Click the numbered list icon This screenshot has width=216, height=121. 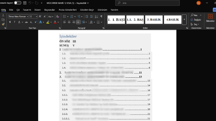pyautogui.click(x=72, y=17)
